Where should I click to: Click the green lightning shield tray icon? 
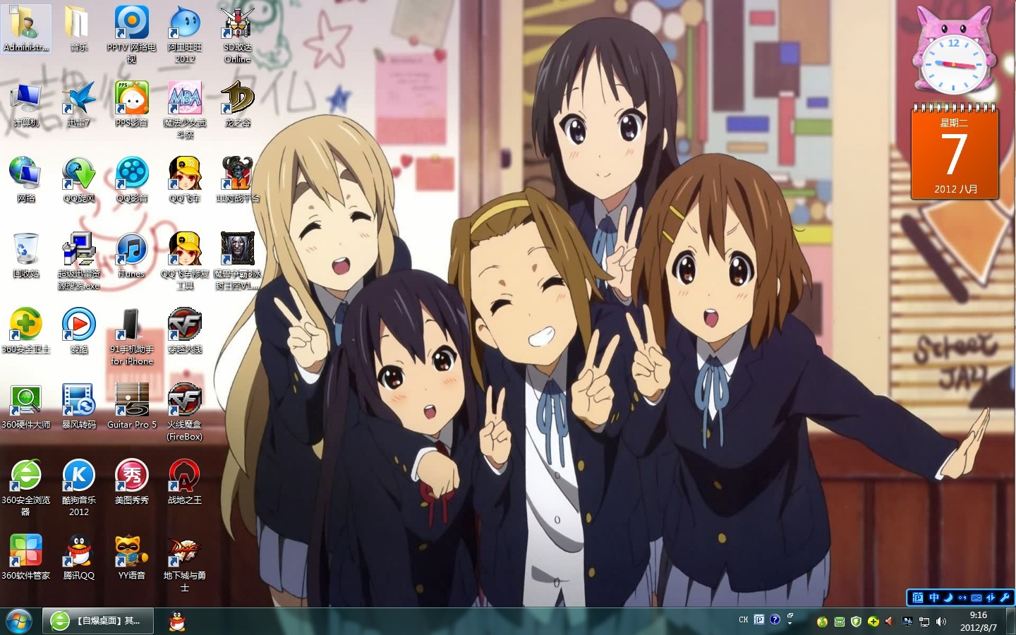(x=856, y=622)
